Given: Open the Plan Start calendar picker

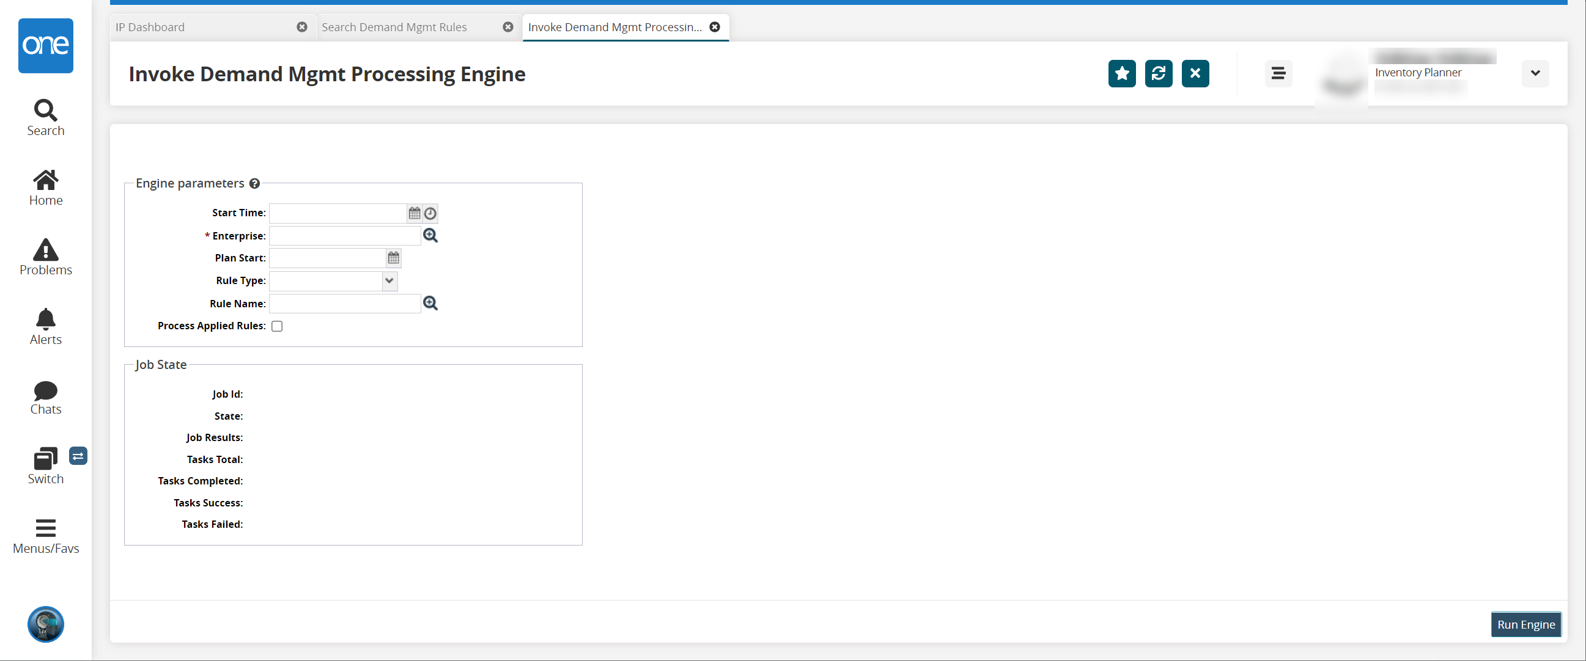Looking at the screenshot, I should pos(393,258).
